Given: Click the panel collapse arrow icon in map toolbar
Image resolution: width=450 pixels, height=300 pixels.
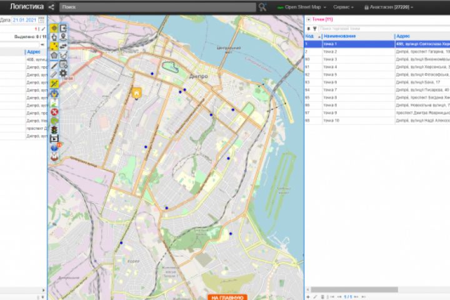Looking at the screenshot, I should 63,28.
